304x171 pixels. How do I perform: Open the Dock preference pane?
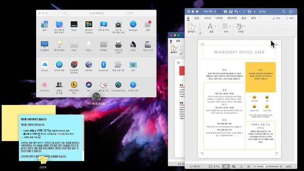pyautogui.click(x=74, y=24)
